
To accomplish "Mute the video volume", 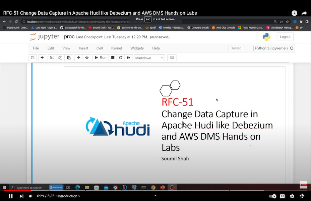I will 31,196.
